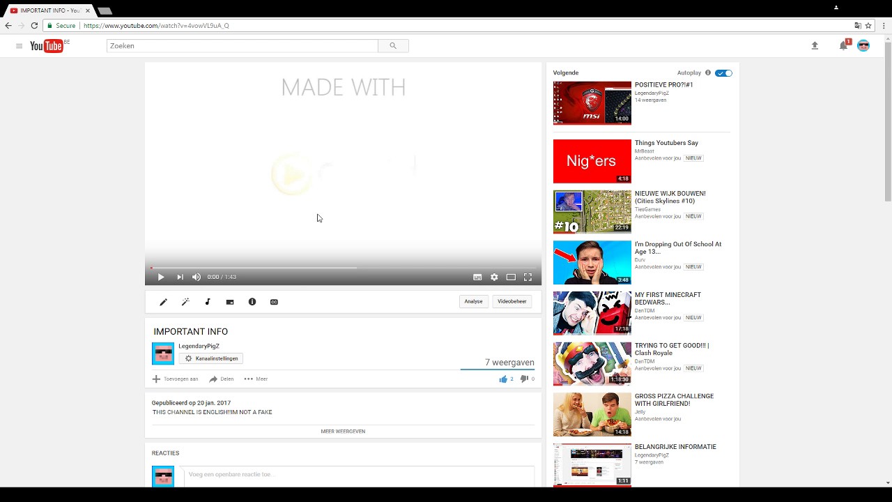Open GROSS PIZZA CHALLENGE video thumbnail
The width and height of the screenshot is (892, 502).
click(x=592, y=415)
